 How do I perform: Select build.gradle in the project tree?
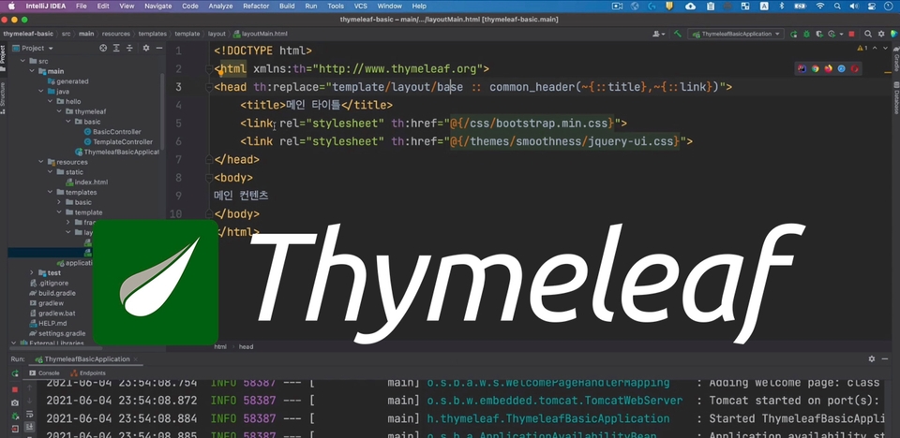pyautogui.click(x=52, y=293)
